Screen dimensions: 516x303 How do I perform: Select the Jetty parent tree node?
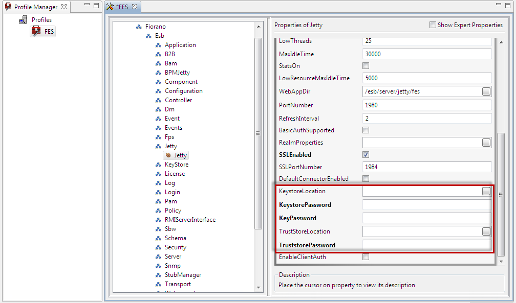pyautogui.click(x=171, y=146)
